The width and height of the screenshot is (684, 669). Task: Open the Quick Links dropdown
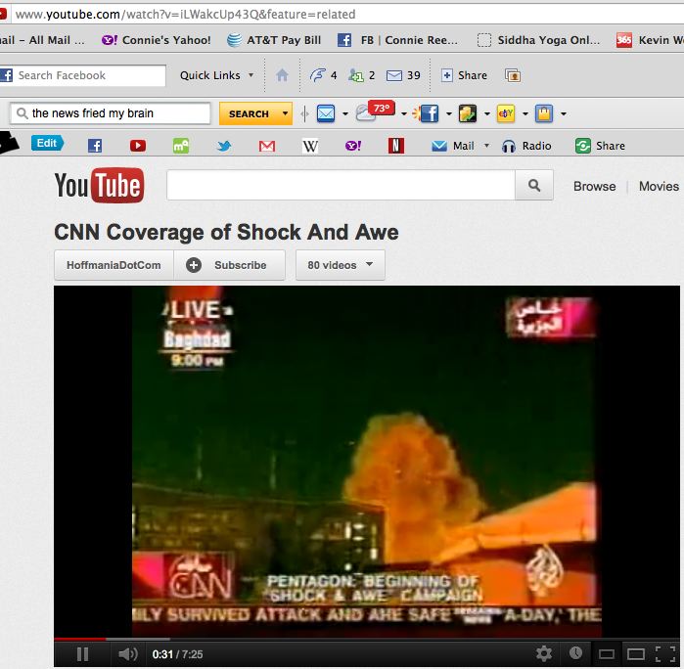tap(216, 75)
